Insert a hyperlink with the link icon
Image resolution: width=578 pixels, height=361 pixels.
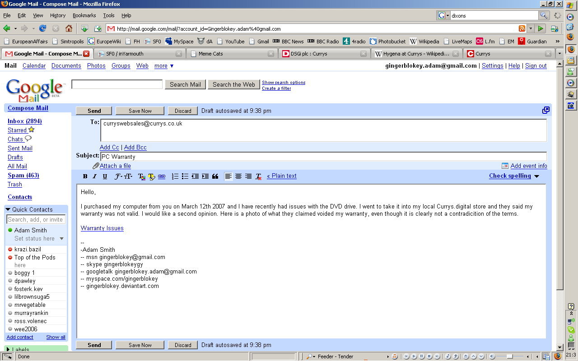(161, 176)
